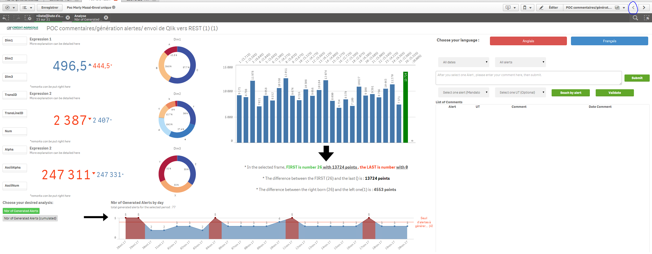Click the Alert column header

(452, 107)
